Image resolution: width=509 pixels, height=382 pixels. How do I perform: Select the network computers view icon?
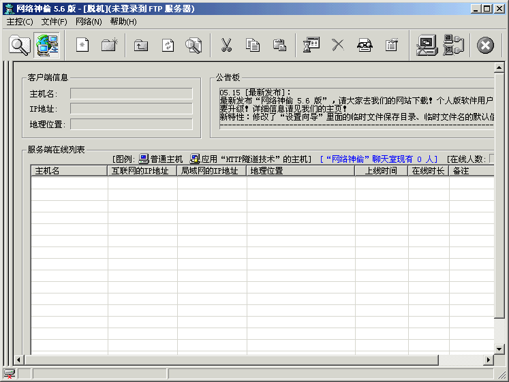[47, 46]
